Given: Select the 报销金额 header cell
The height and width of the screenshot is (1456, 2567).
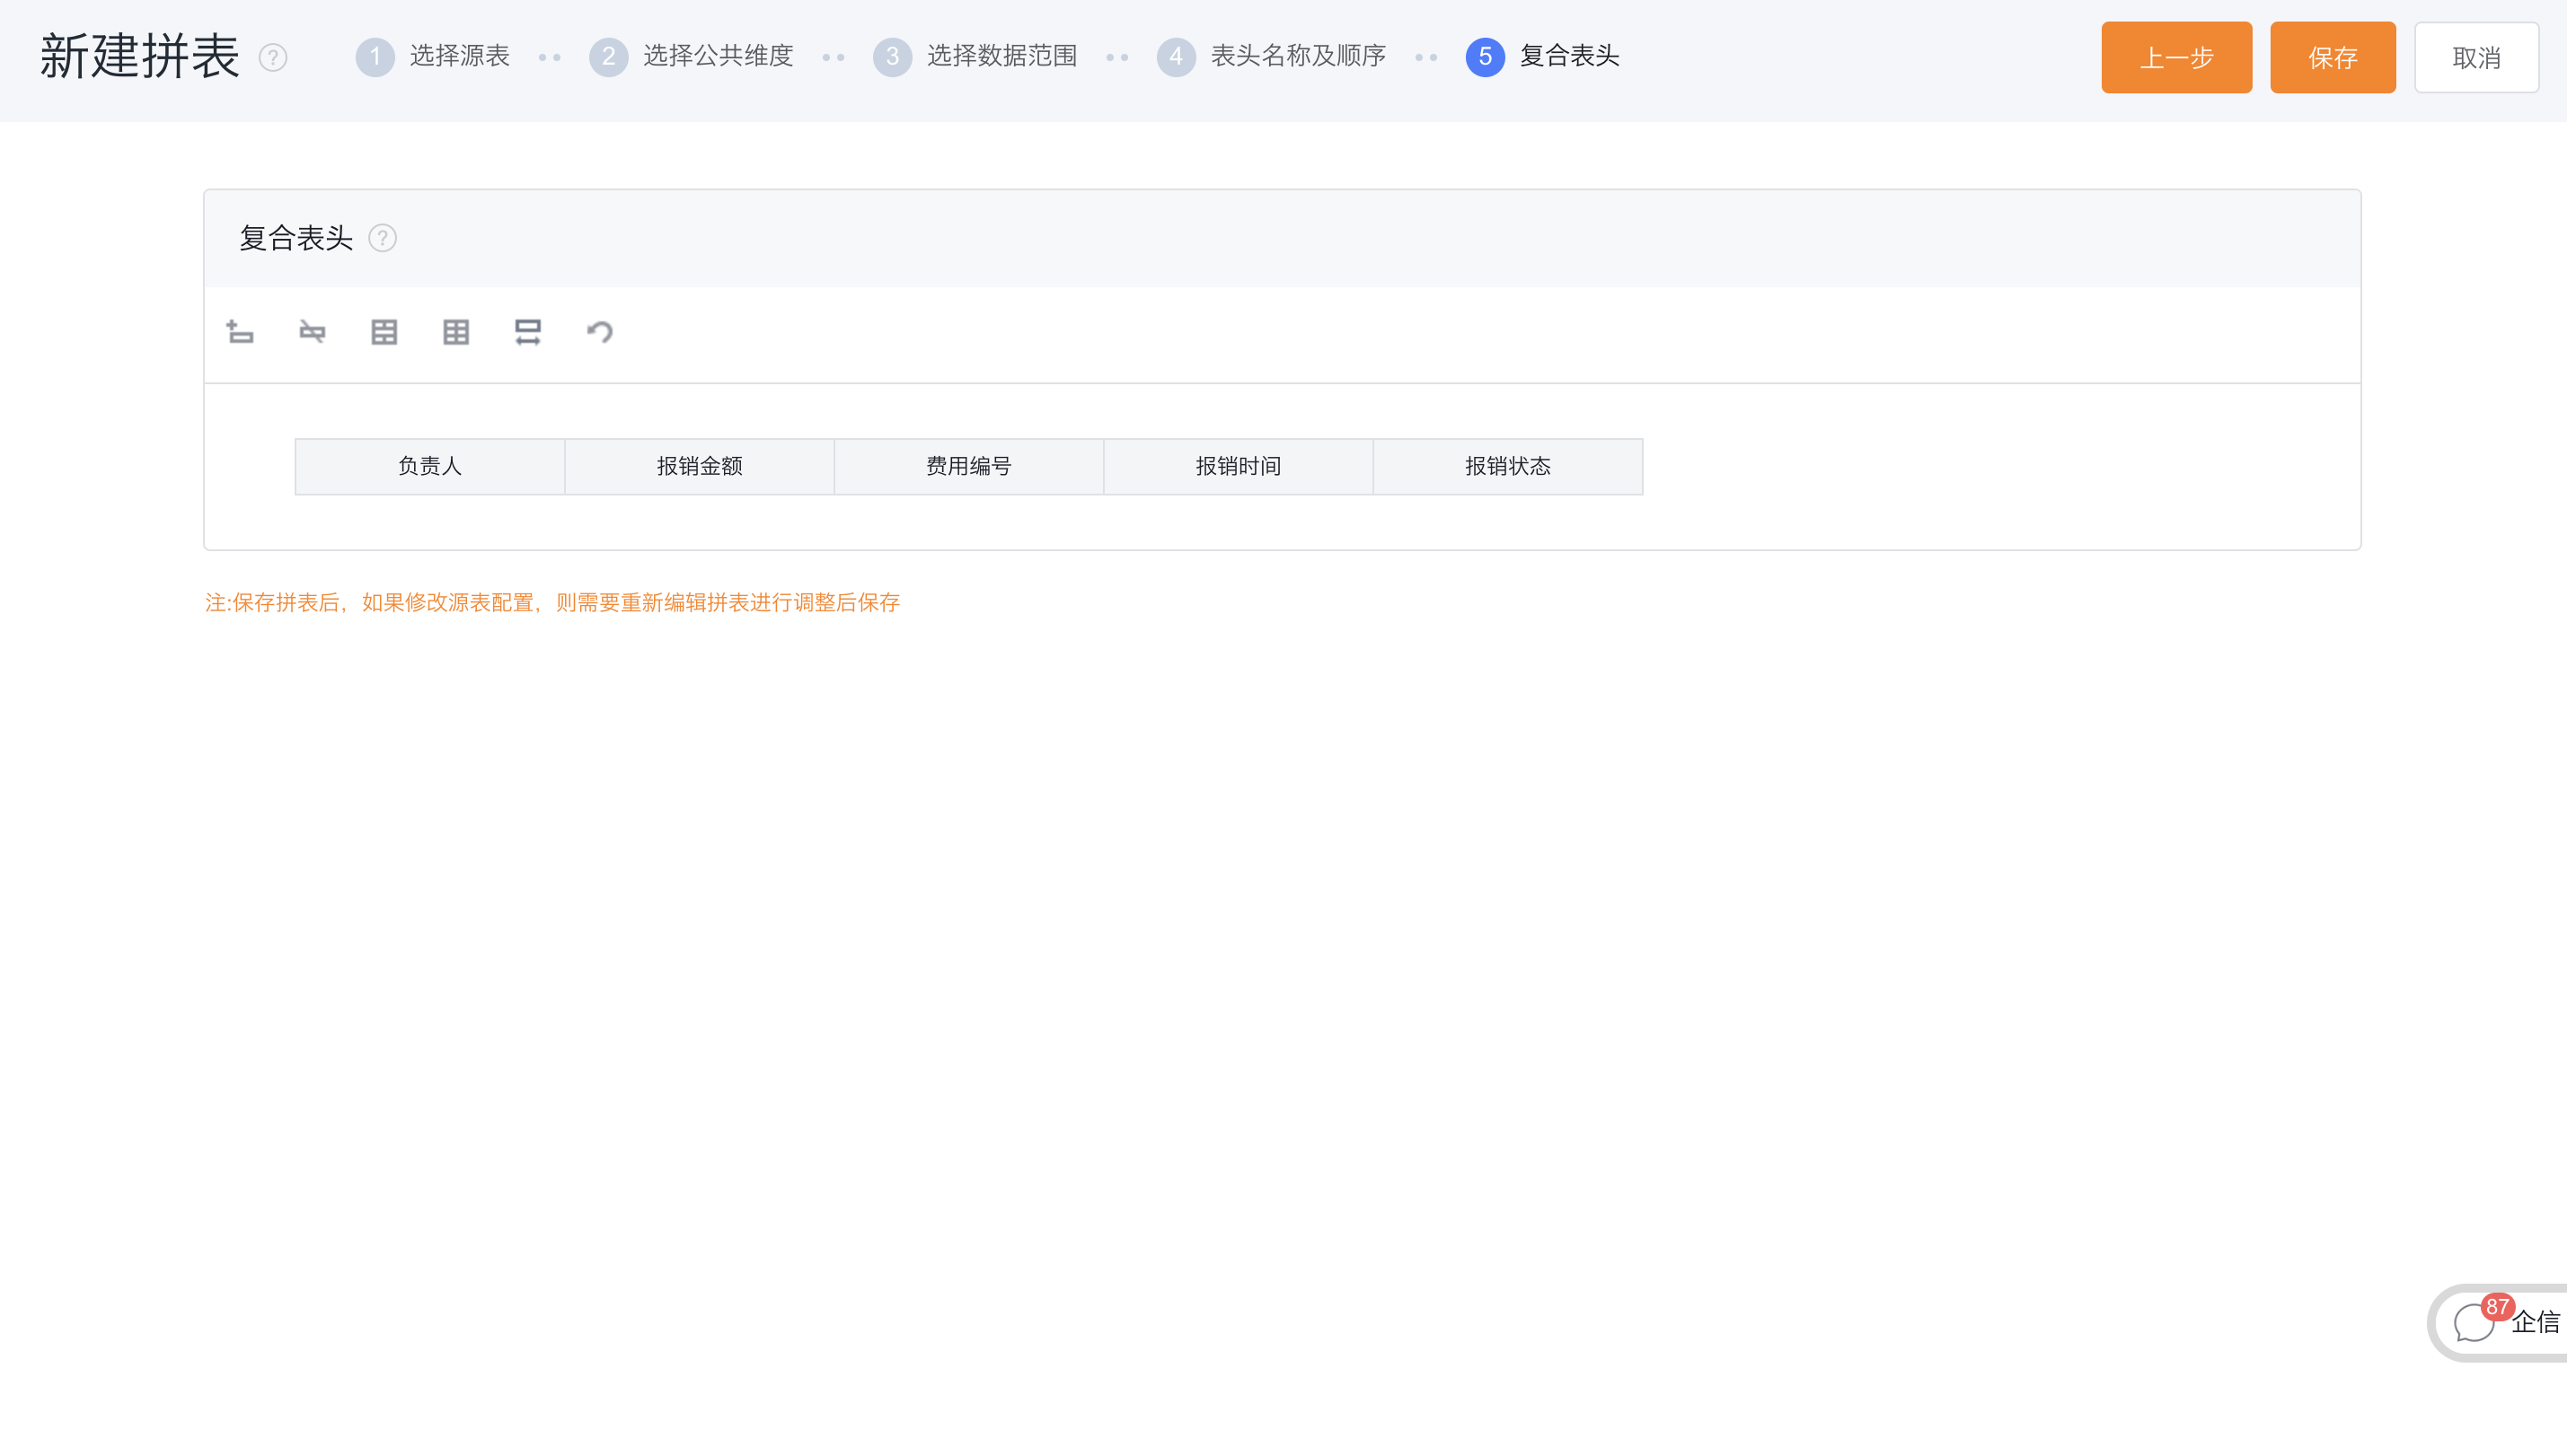Looking at the screenshot, I should coord(700,467).
